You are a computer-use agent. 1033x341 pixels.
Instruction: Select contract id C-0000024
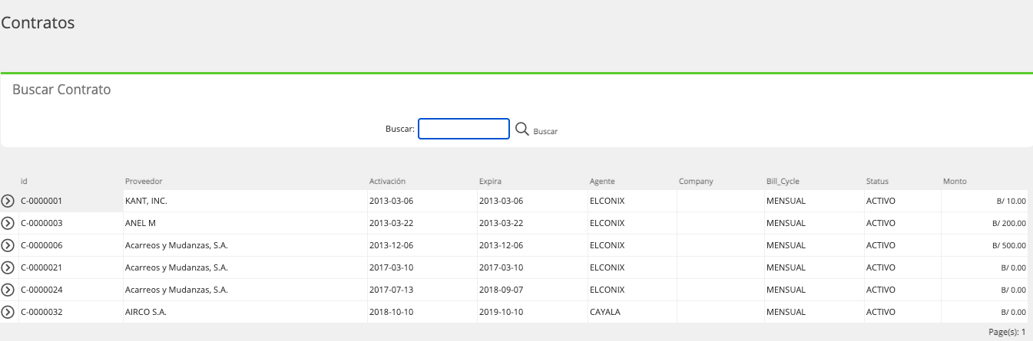(41, 290)
